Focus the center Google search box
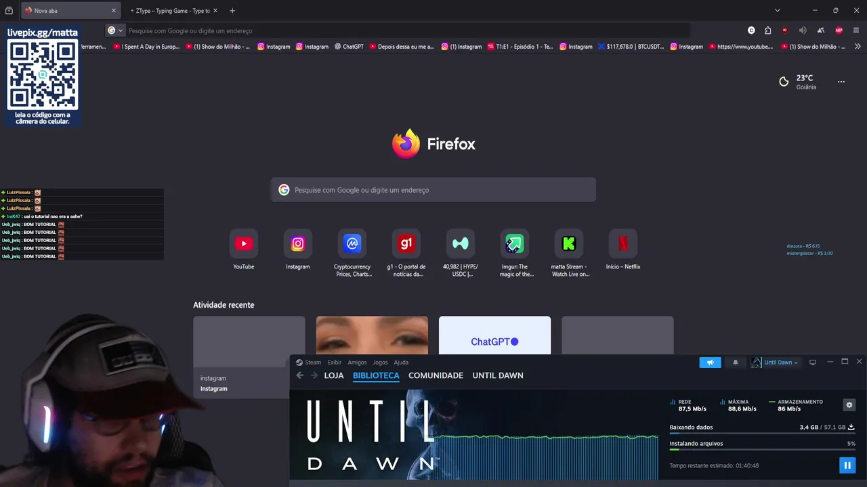This screenshot has width=867, height=487. tap(433, 190)
